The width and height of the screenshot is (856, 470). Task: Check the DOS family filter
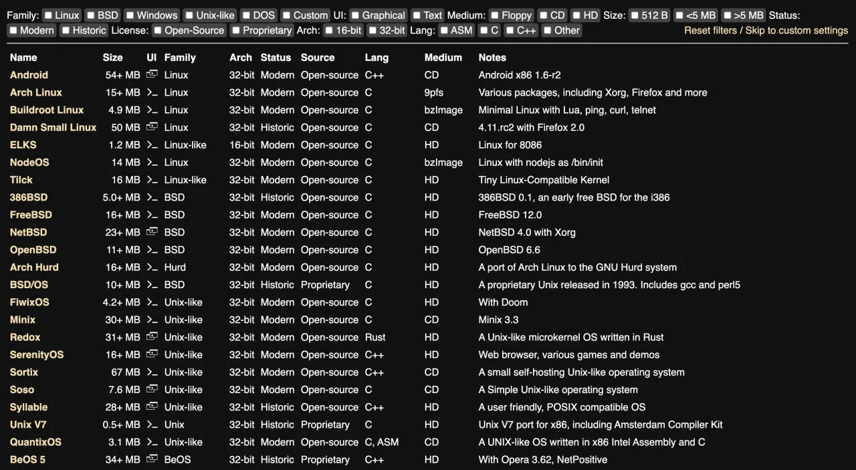coord(246,15)
